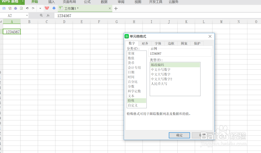Click the export to PDF icon
Image resolution: width=261 pixels, height=153 pixels.
10,8
